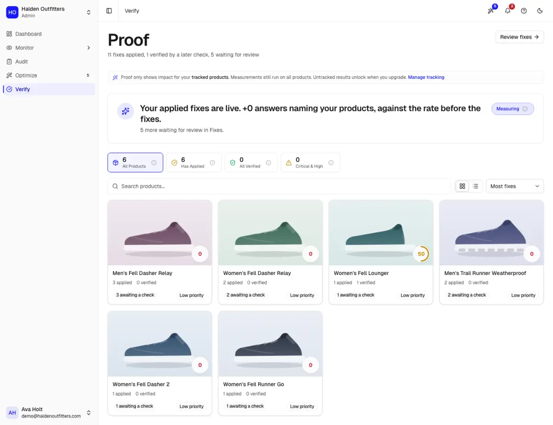The width and height of the screenshot is (553, 425).
Task: Click Low priority on Men's Trail Runner Weatherproof
Action: click(523, 295)
